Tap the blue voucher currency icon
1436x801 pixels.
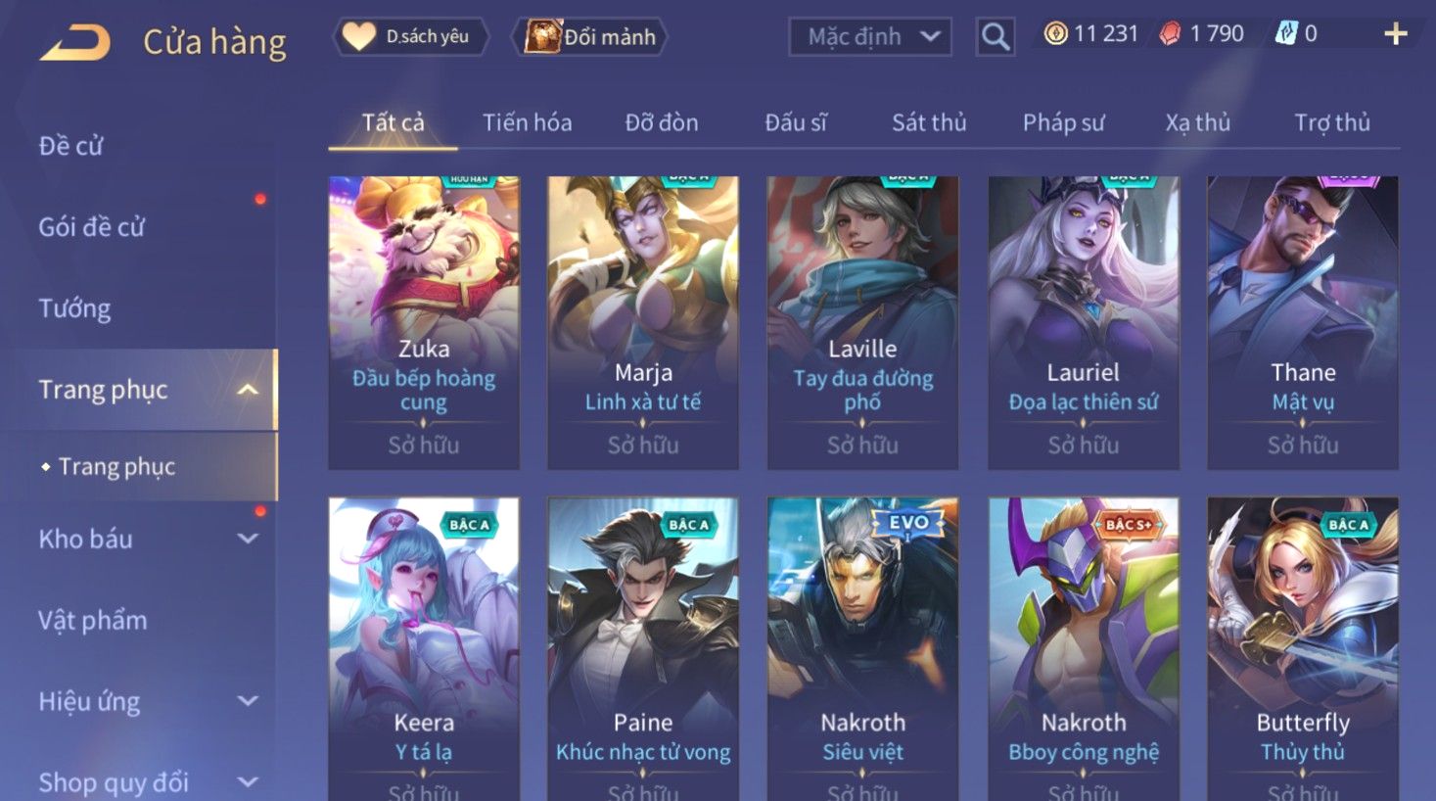coord(1285,34)
